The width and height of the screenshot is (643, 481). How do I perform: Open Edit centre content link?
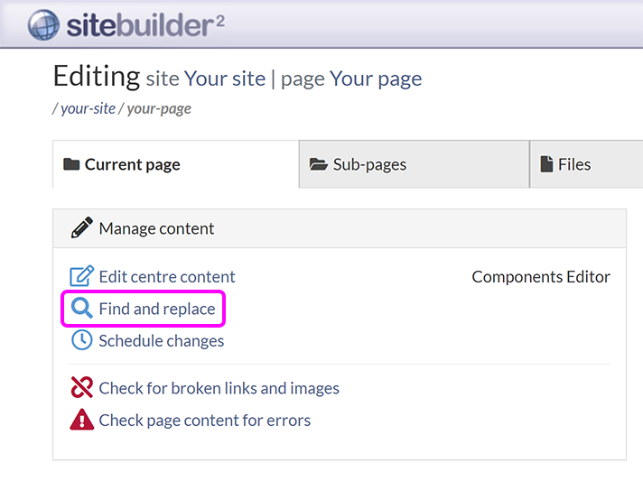[167, 276]
